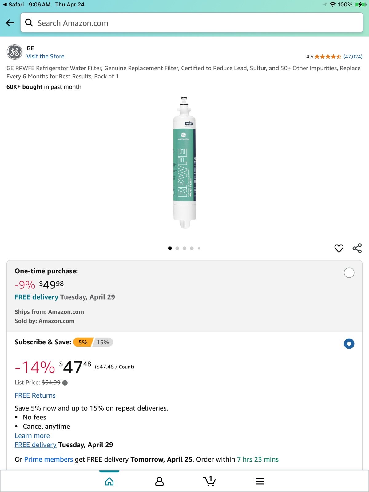Select the One-time purchase radio button

(349, 273)
